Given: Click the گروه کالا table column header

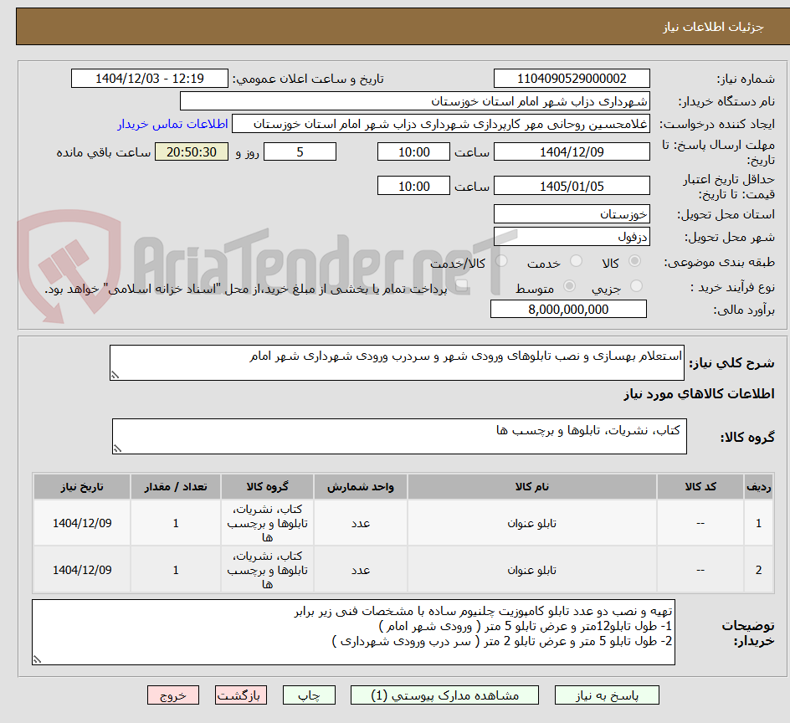Looking at the screenshot, I should point(267,487).
